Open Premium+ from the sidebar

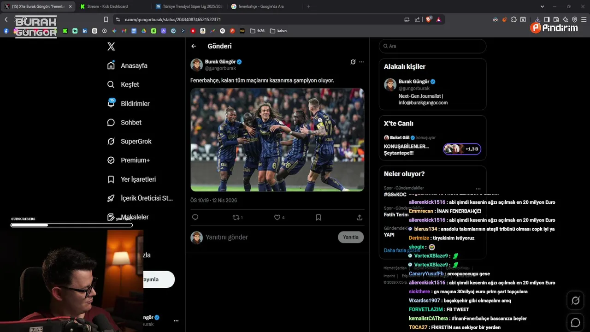click(128, 160)
